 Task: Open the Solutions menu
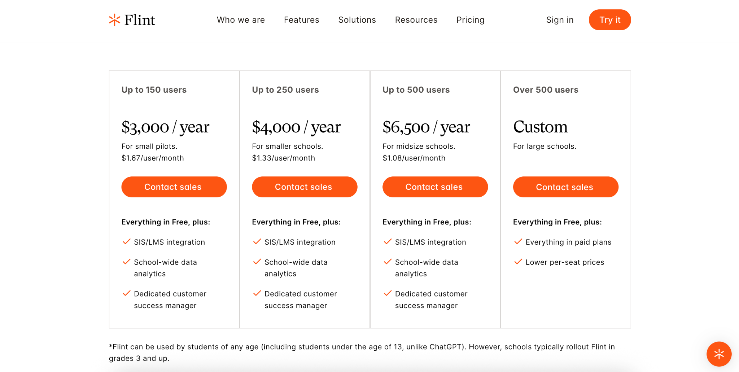tap(357, 20)
